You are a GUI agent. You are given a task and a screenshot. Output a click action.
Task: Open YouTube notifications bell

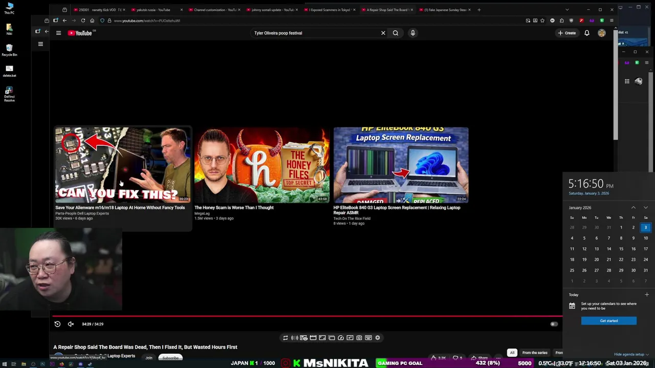coord(587,33)
